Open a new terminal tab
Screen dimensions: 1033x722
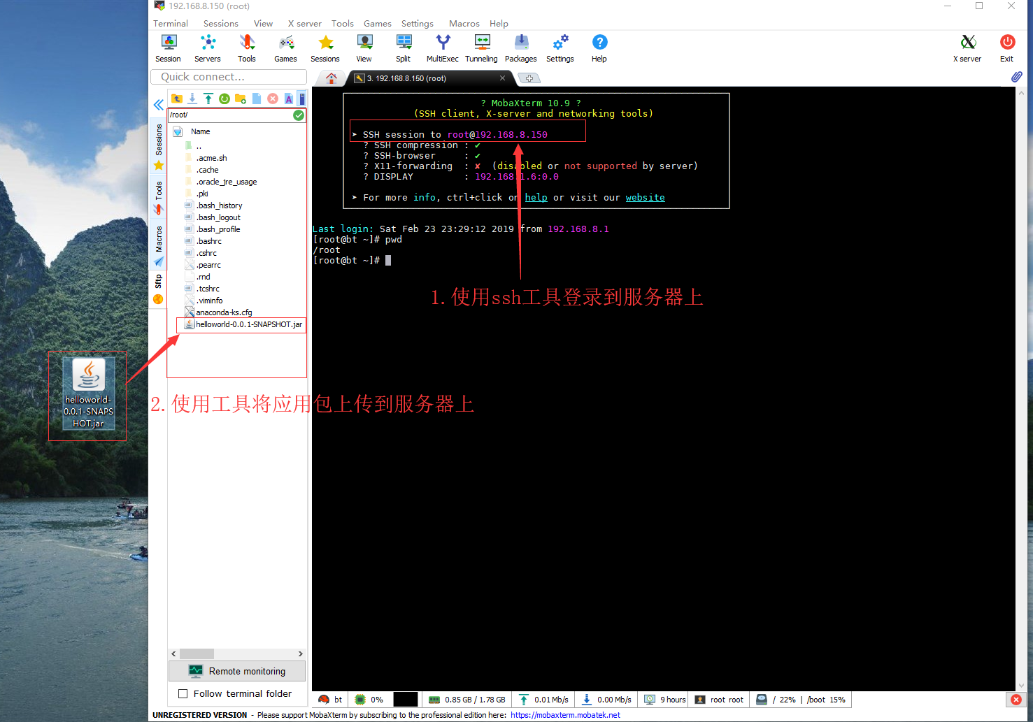coord(529,78)
